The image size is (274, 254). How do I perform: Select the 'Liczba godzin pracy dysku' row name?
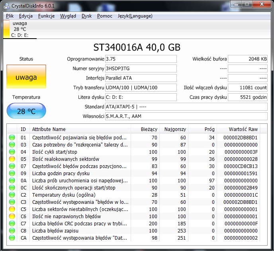(x=61, y=173)
